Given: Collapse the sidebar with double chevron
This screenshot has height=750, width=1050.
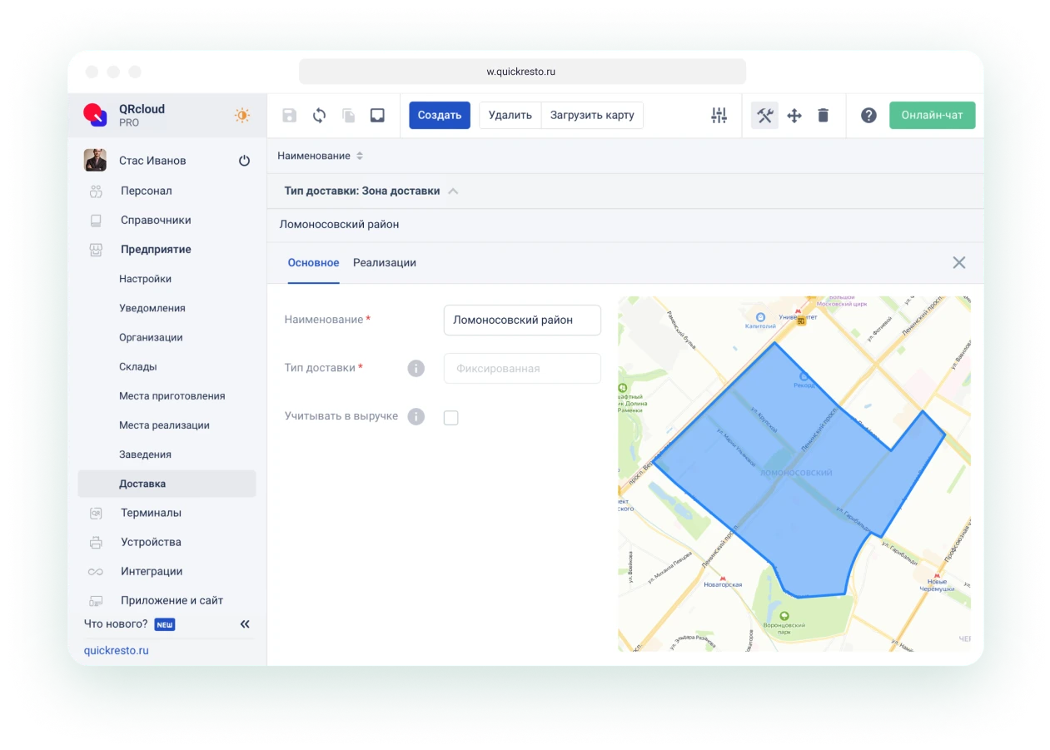Looking at the screenshot, I should coord(245,624).
